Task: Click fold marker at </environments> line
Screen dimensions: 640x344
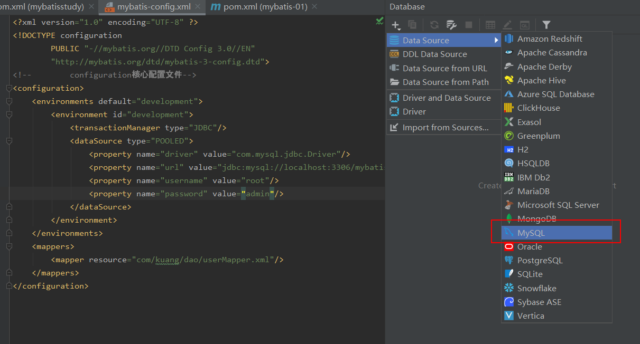Action: (9, 233)
